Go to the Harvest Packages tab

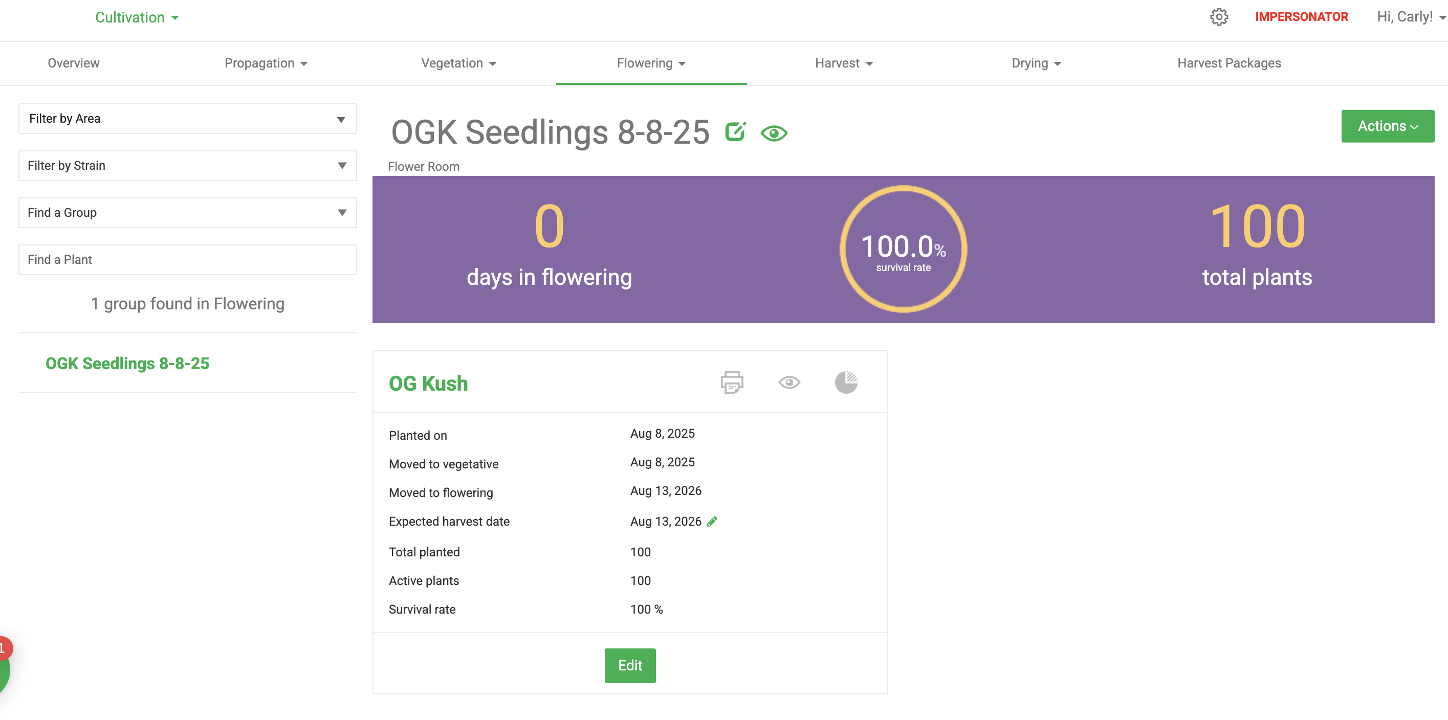(1229, 63)
